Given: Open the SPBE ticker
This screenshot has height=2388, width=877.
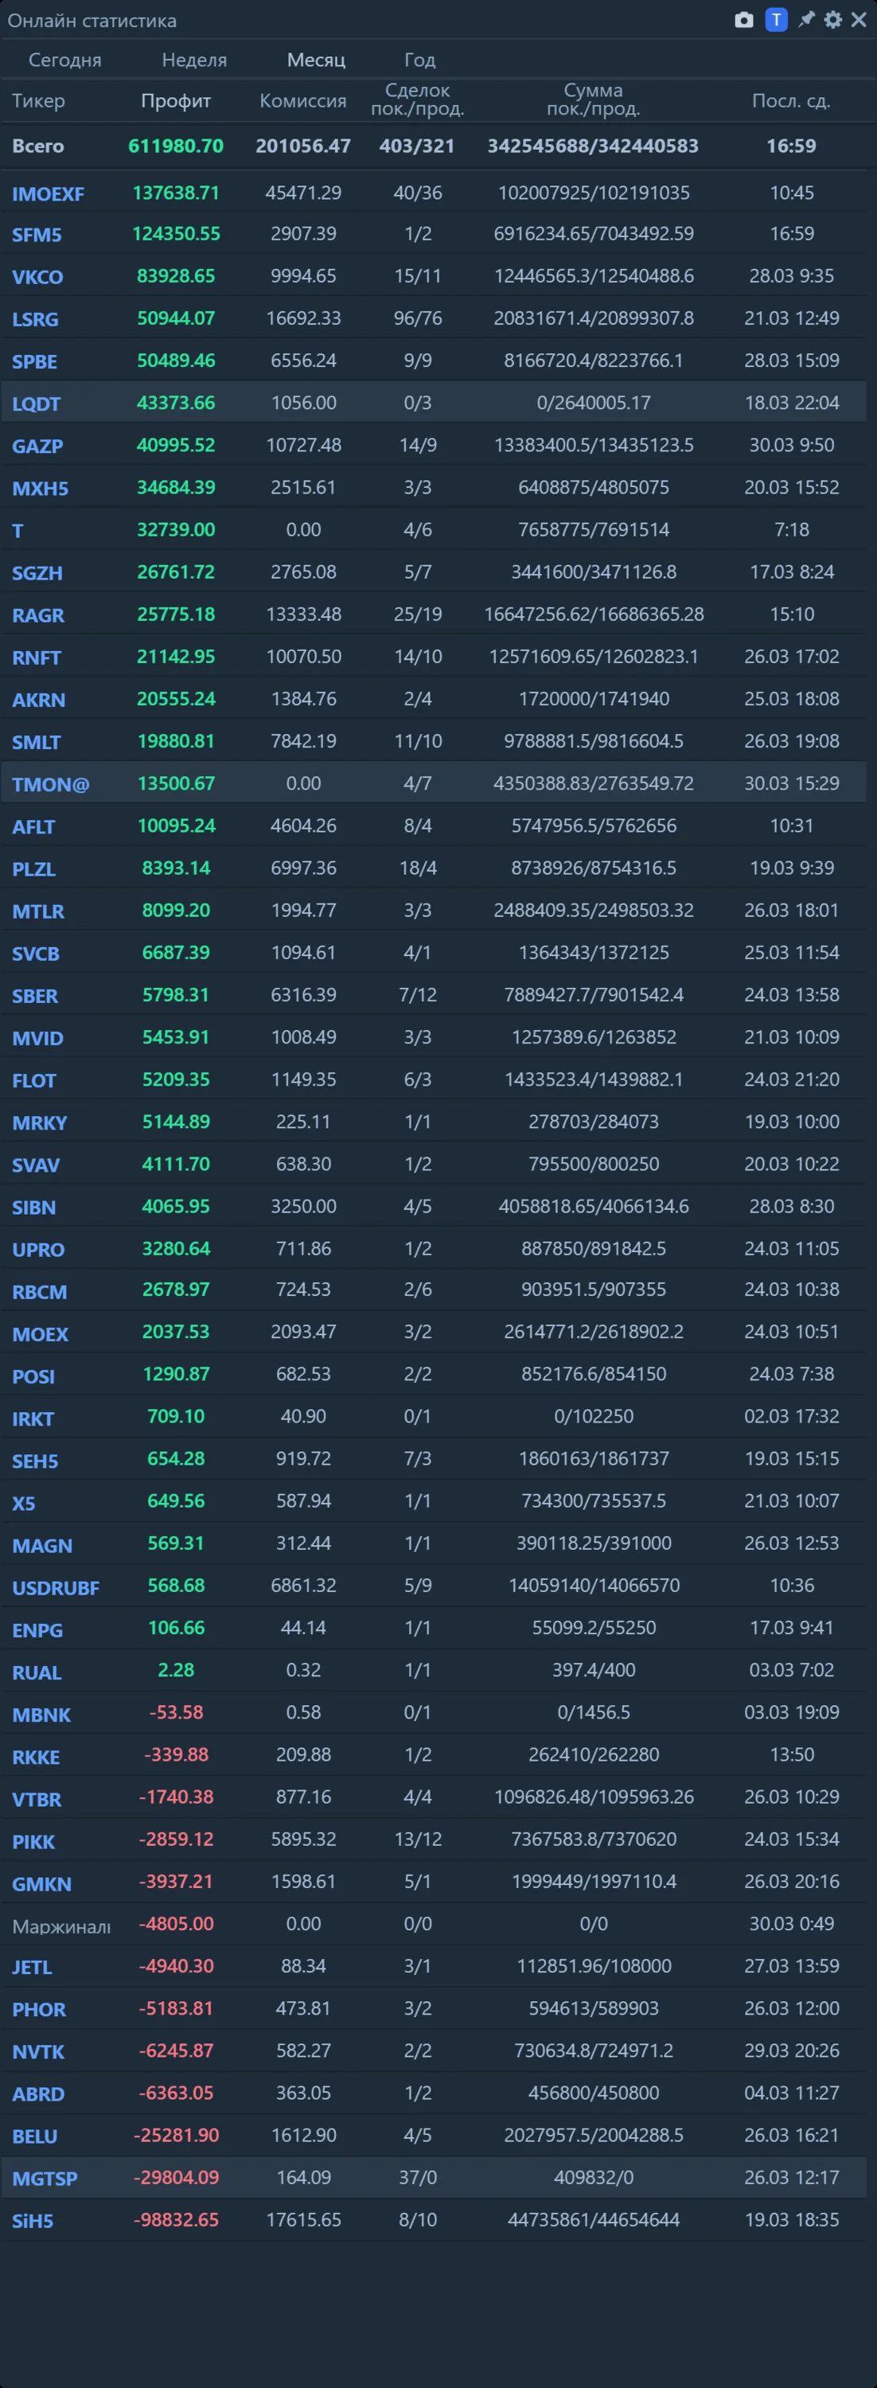Looking at the screenshot, I should tap(34, 361).
